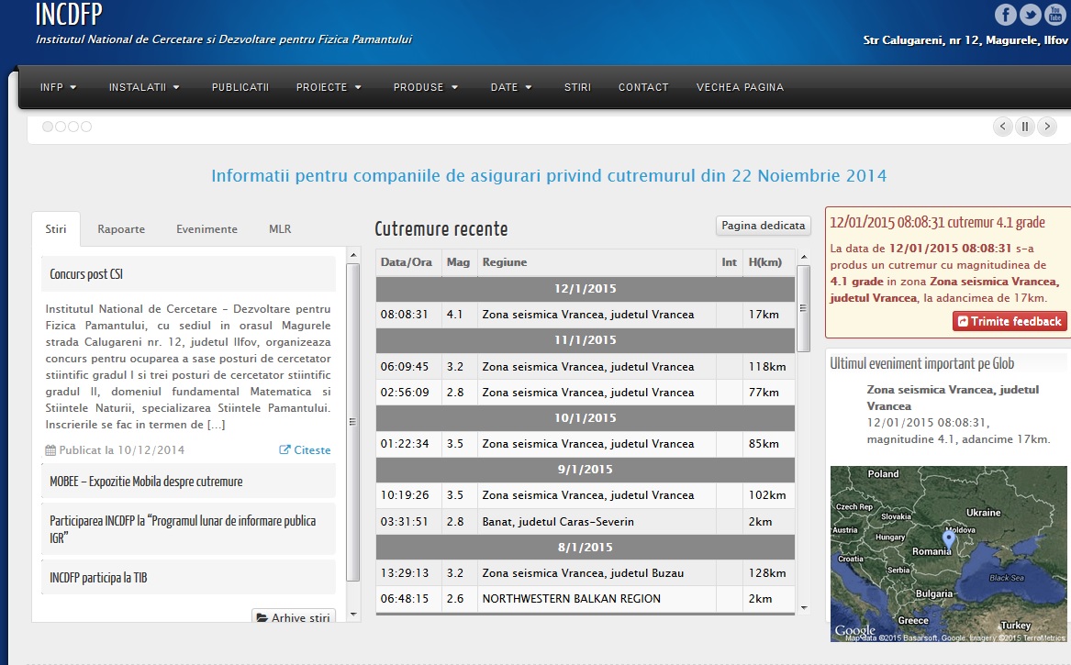Expand the PRODUSE navigation dropdown
This screenshot has height=665, width=1071.
(x=425, y=87)
